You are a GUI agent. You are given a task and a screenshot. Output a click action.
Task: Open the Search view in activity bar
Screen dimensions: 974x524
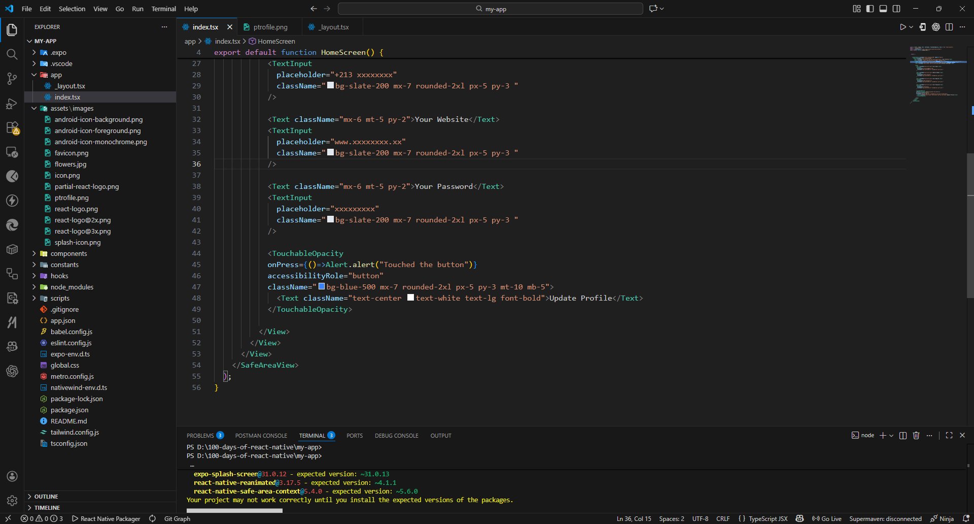pyautogui.click(x=12, y=54)
